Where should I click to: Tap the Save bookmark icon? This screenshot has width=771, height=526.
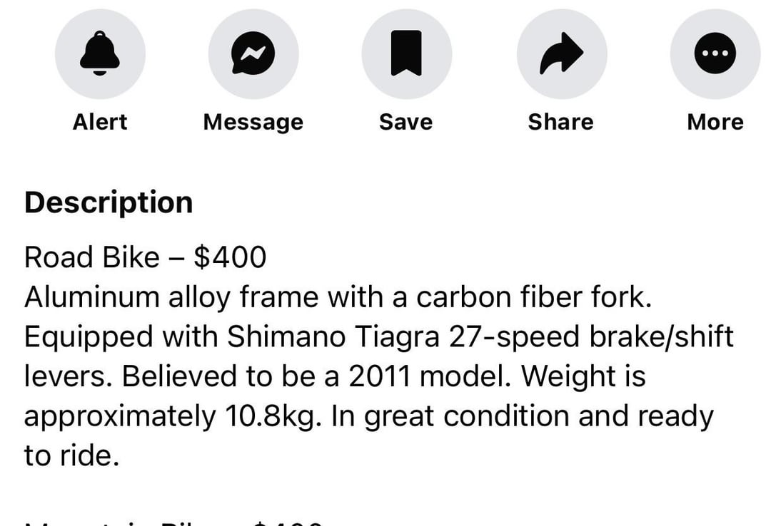coord(406,53)
